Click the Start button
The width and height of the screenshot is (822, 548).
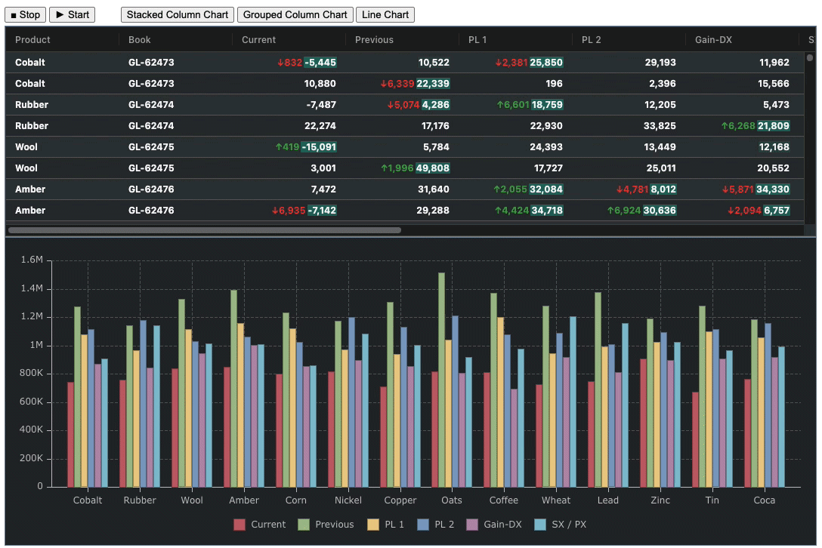(73, 14)
